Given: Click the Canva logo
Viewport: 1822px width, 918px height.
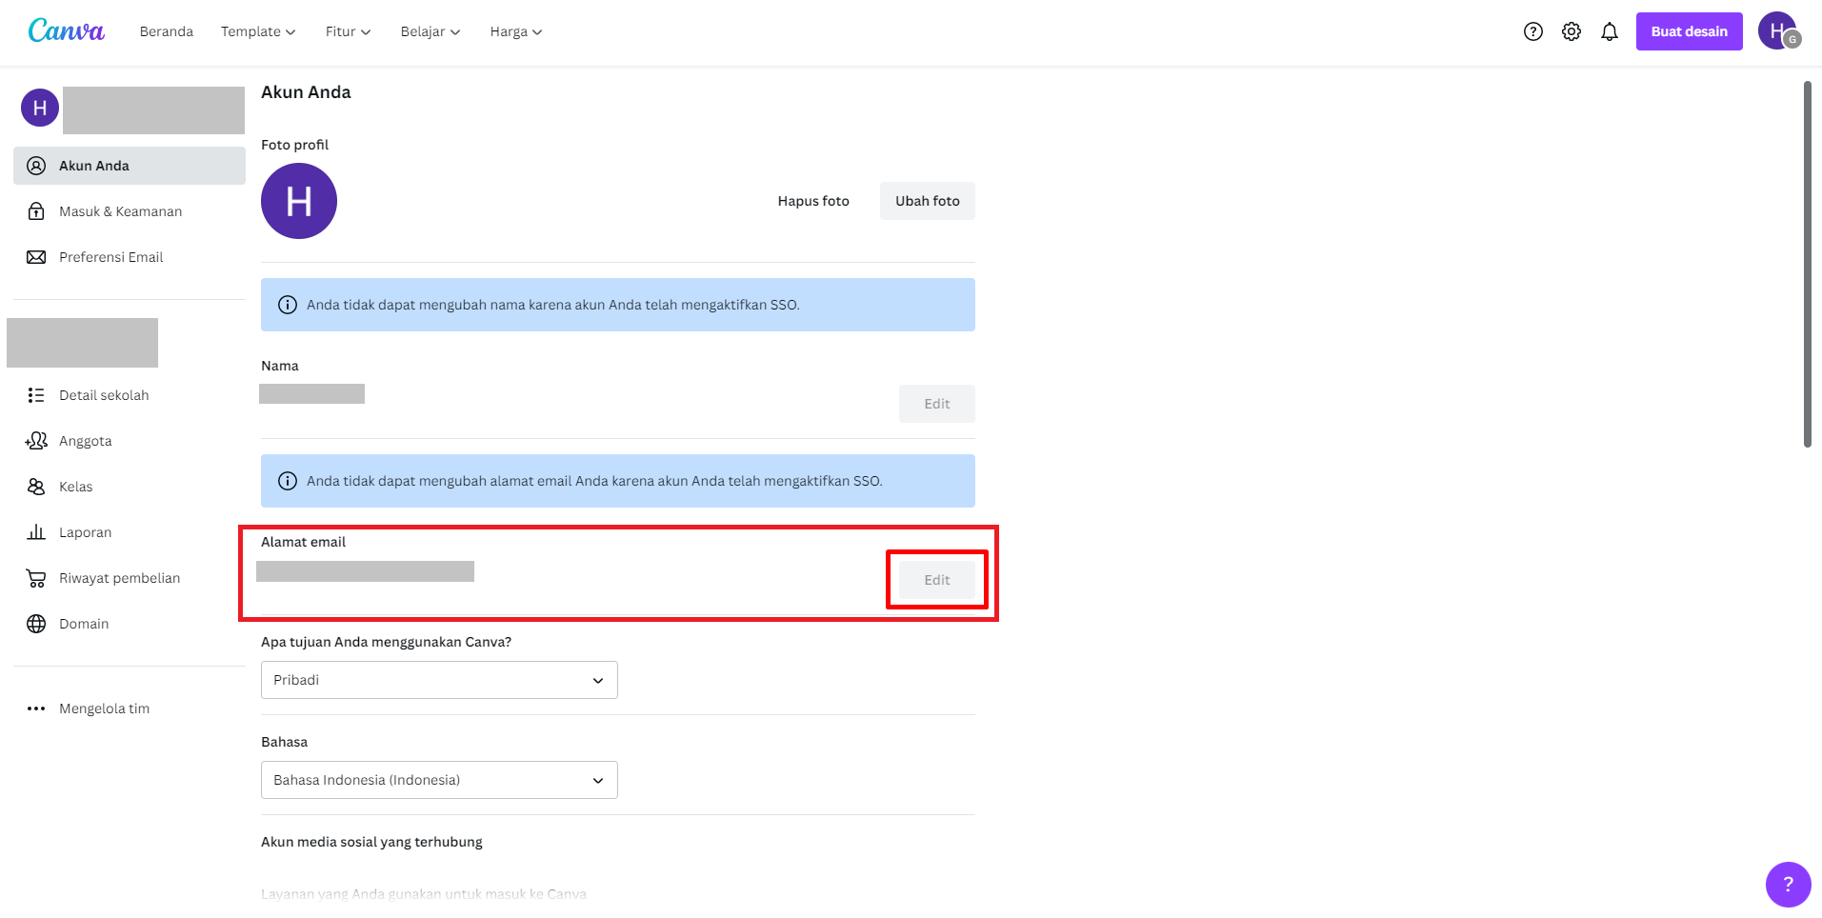Looking at the screenshot, I should coord(66,31).
